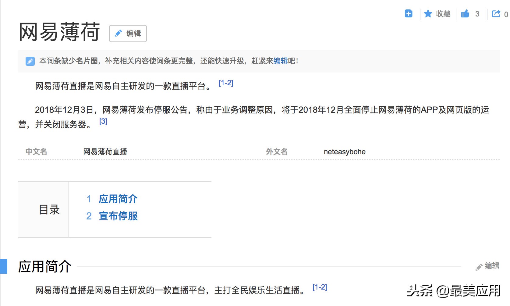Click the pencil icon inside the 编辑 button
510x306 pixels.
pyautogui.click(x=119, y=34)
